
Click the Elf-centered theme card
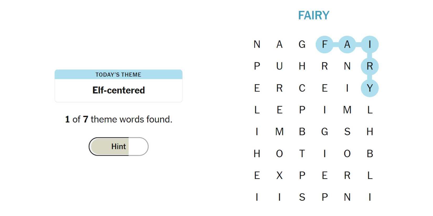[118, 86]
